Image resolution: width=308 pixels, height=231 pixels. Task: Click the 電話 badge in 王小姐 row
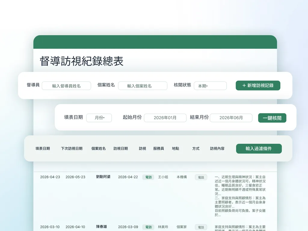(x=201, y=177)
